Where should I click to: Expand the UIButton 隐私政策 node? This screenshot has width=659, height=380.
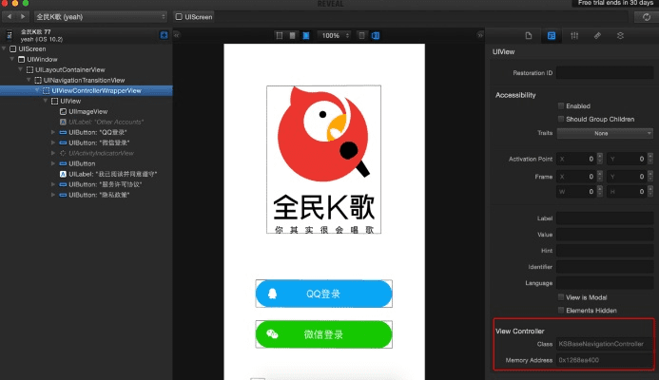[x=53, y=195]
